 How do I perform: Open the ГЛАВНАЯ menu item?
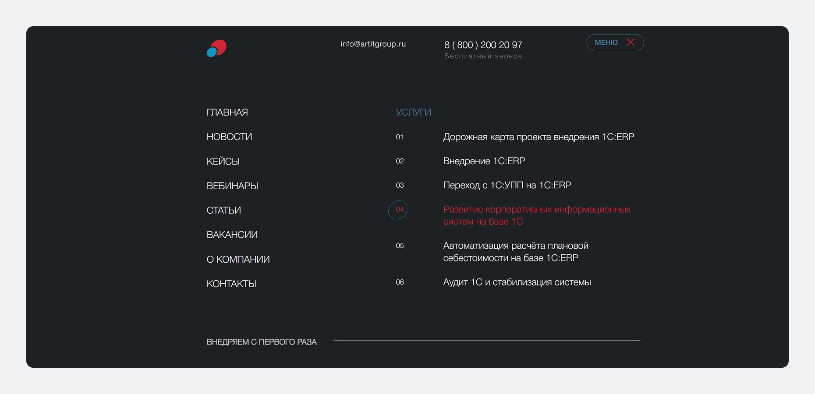[x=227, y=113]
